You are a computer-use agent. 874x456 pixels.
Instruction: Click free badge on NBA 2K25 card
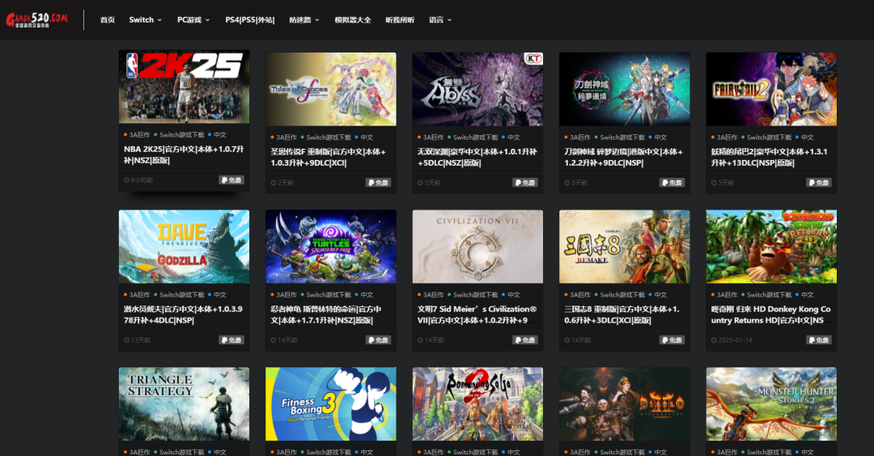point(231,179)
